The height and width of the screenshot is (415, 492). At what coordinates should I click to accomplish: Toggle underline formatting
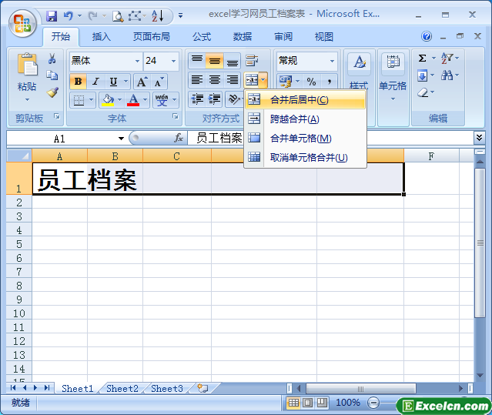pos(113,82)
